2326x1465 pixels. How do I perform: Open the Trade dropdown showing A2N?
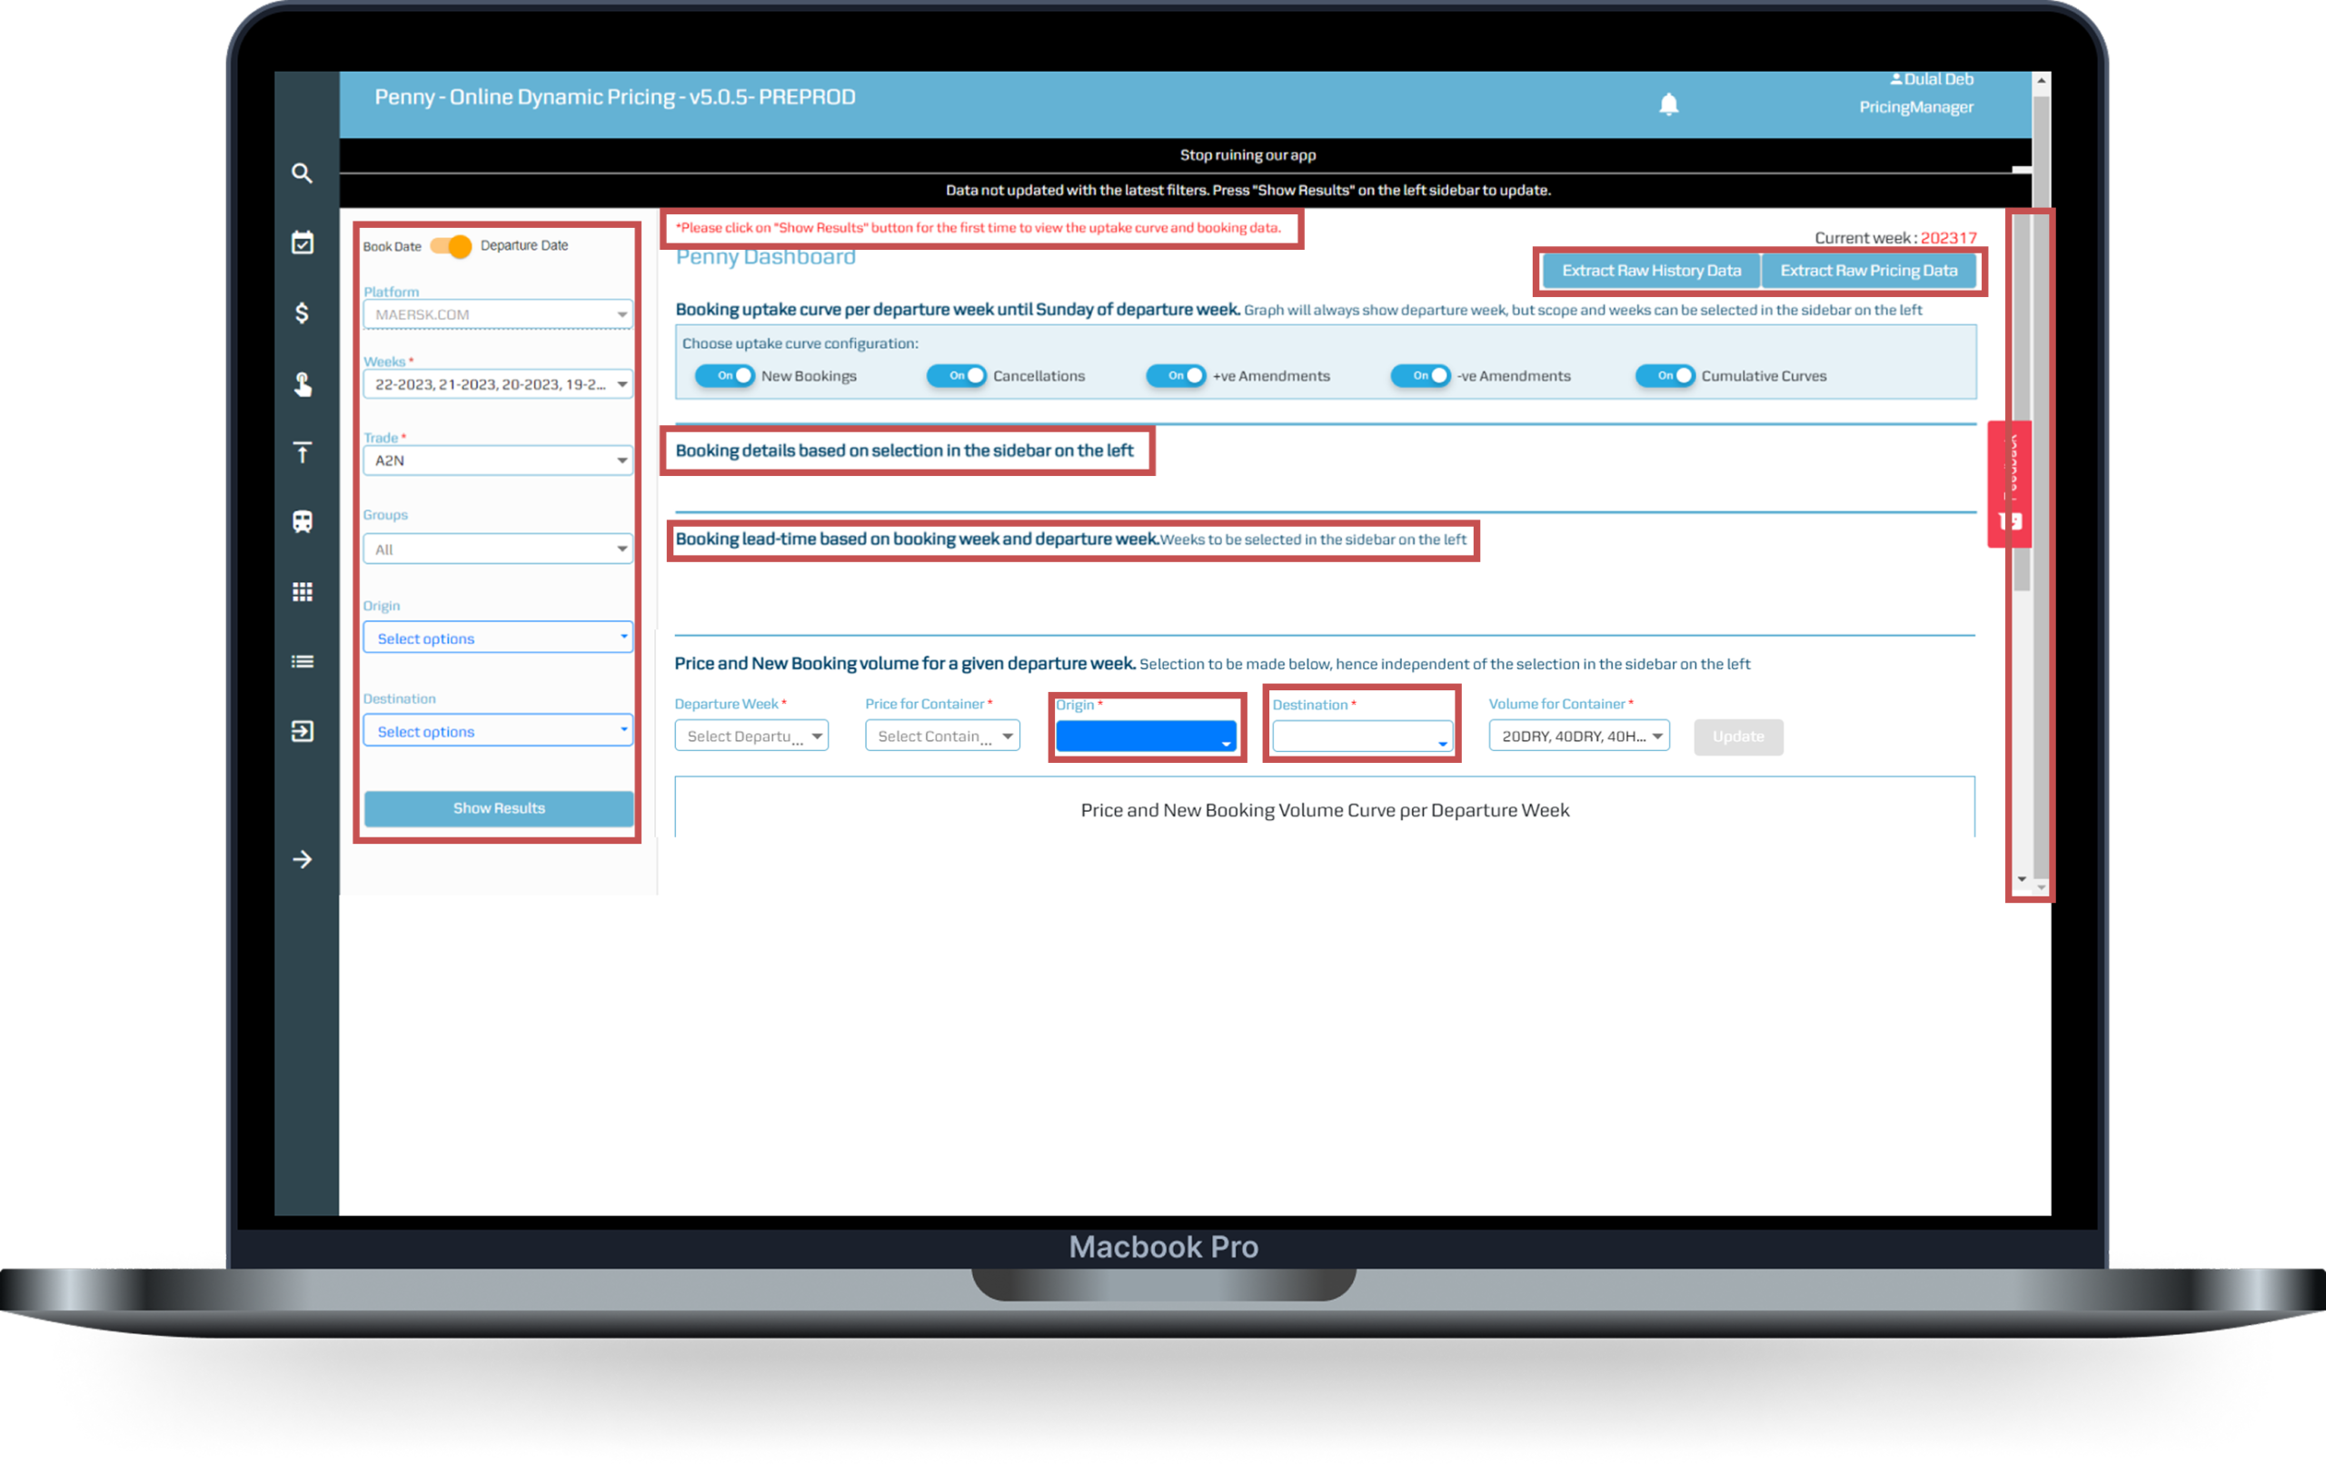pos(498,460)
